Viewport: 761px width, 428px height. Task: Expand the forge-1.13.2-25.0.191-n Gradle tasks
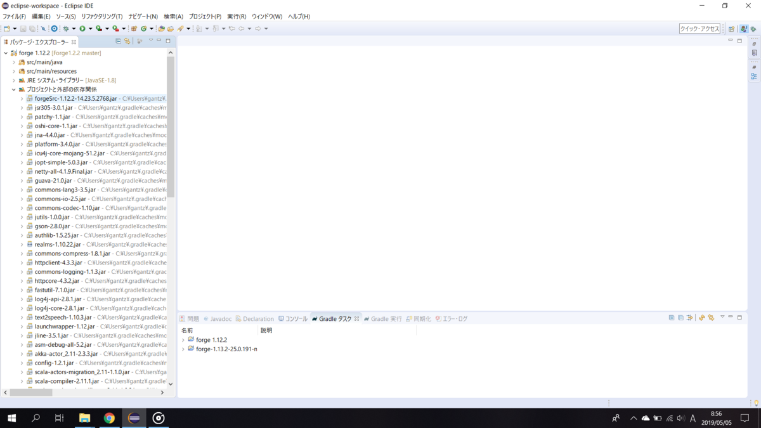point(185,349)
